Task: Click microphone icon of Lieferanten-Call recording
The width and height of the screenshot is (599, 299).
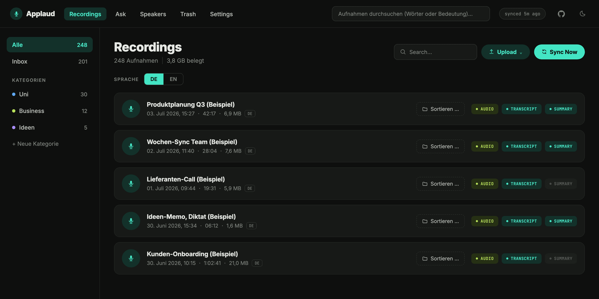Action: [131, 183]
